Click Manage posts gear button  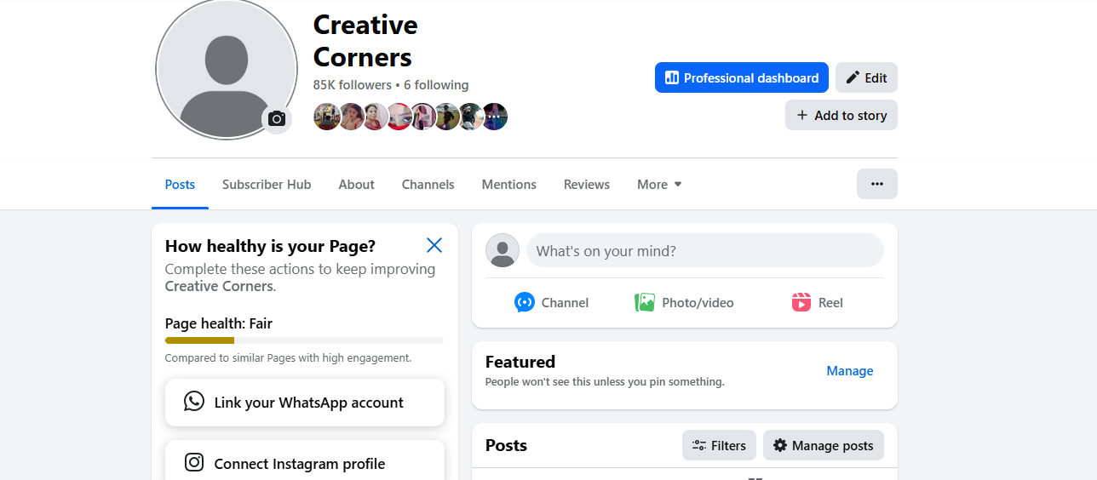(823, 445)
